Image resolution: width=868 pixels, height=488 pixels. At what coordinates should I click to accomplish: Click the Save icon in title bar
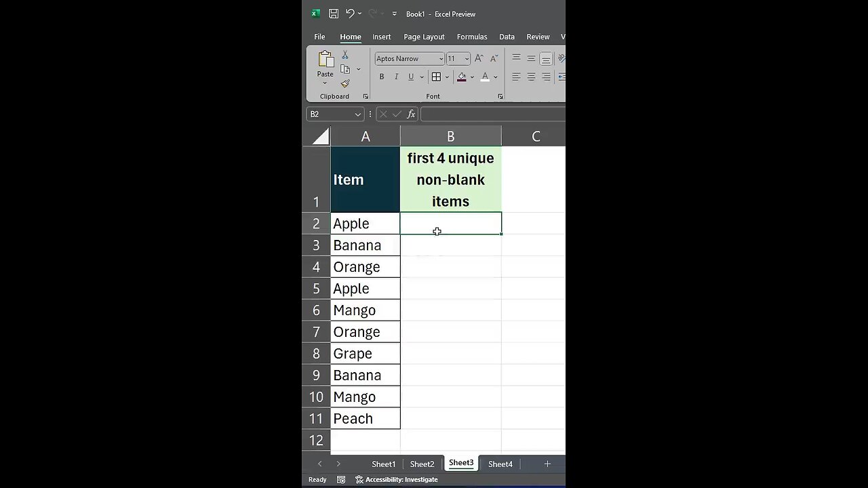[x=334, y=14]
